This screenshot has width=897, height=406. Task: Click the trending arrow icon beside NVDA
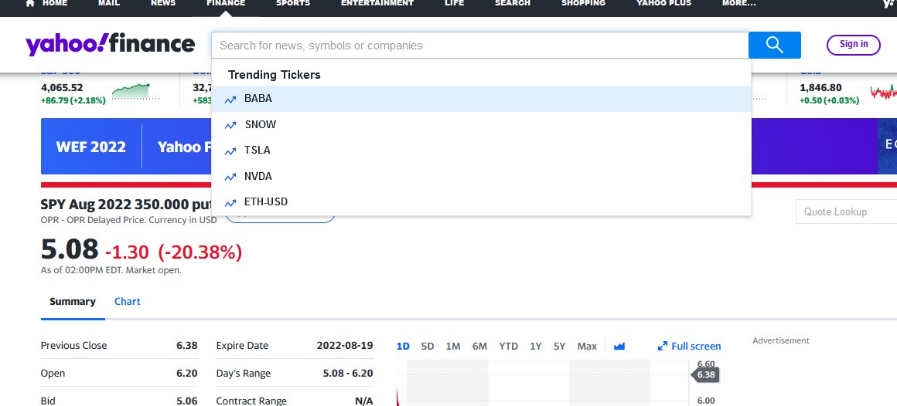(x=230, y=177)
